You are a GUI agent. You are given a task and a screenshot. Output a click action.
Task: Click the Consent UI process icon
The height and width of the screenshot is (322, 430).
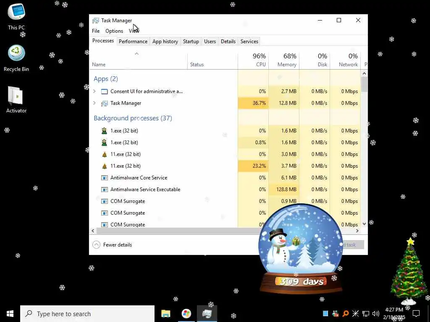click(x=104, y=91)
